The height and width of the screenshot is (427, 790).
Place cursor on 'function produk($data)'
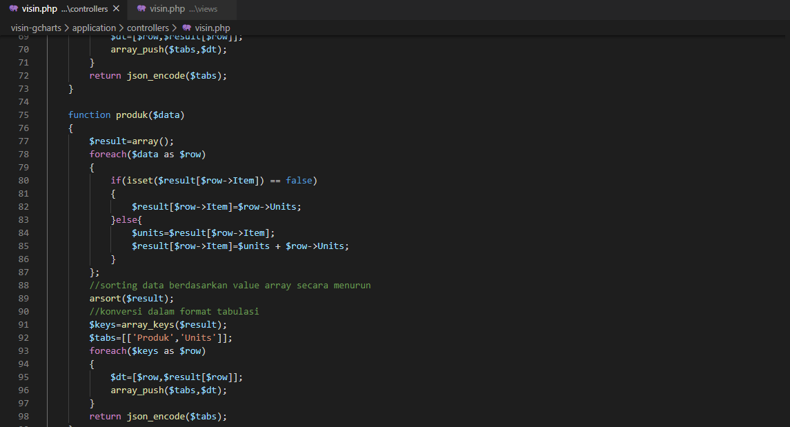click(126, 115)
